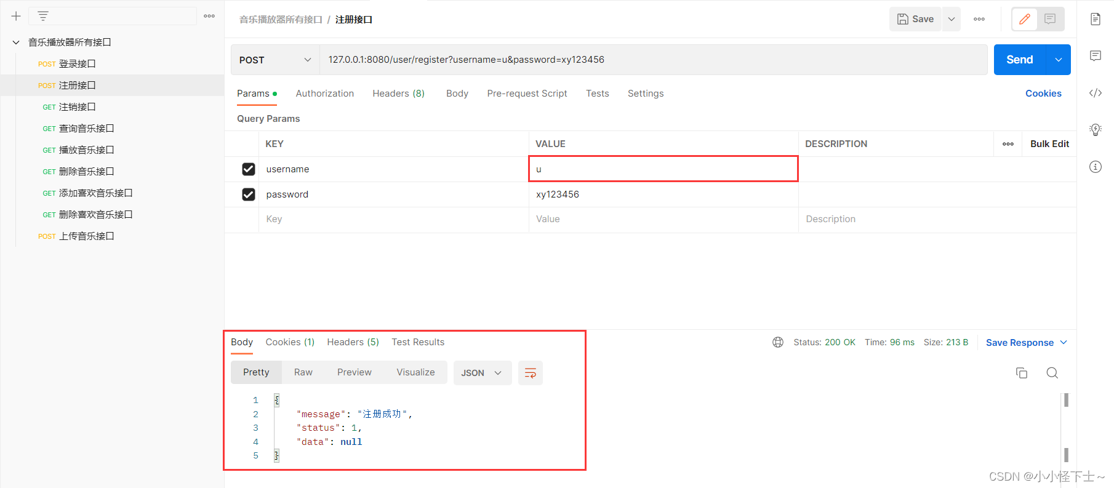This screenshot has height=488, width=1114.
Task: Uncheck the password parameter checkbox
Action: coord(249,194)
